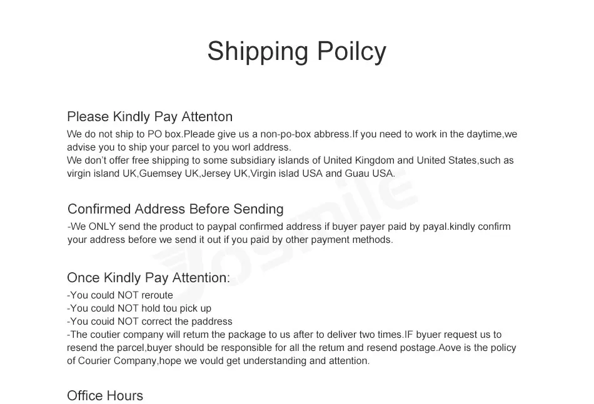The width and height of the screenshot is (594, 404).
Task: Select the Once Kindly Pay Attention heading
Action: coord(149,278)
